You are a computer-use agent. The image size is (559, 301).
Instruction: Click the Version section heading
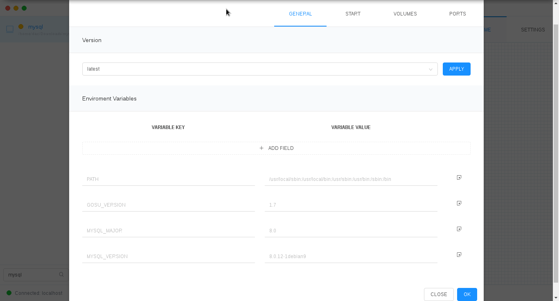tap(92, 40)
